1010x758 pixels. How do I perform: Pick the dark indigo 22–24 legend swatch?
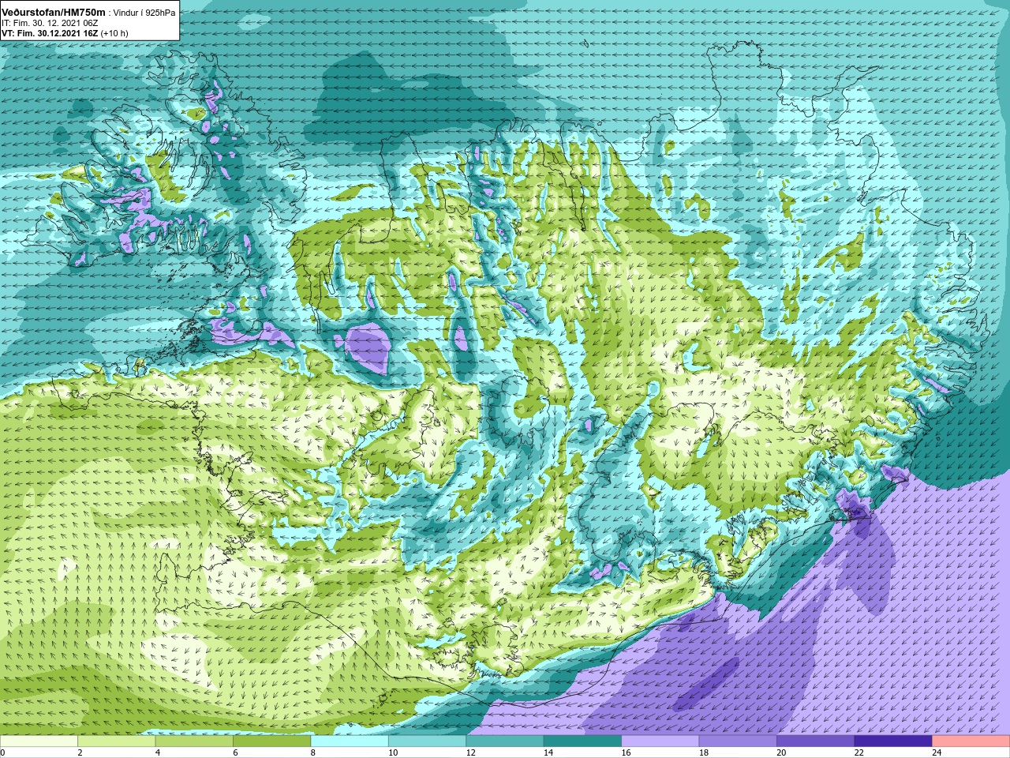click(x=893, y=741)
